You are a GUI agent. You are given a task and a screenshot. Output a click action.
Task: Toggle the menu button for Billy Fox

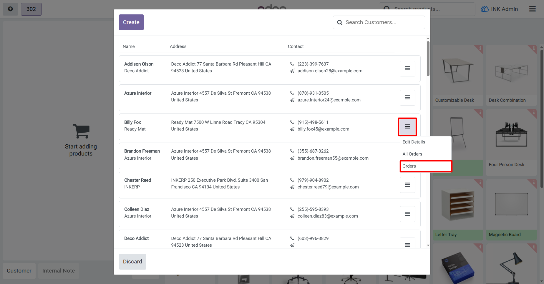pos(407,127)
